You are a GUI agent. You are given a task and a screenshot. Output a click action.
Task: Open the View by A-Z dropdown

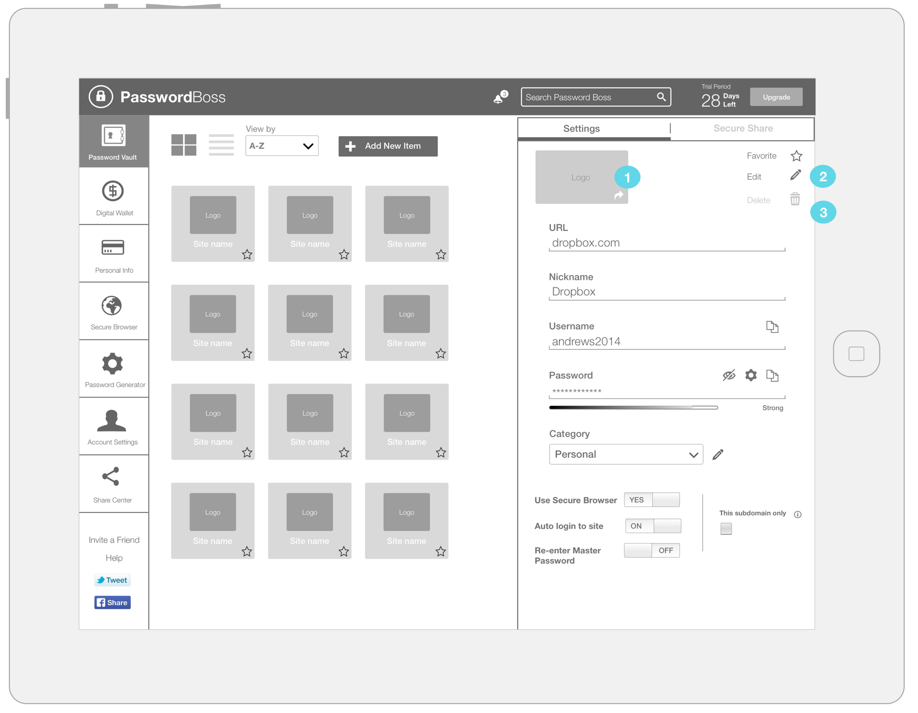coord(282,146)
